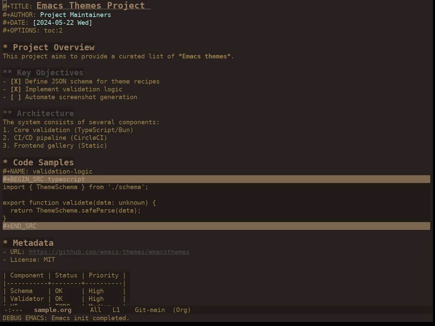Viewport: 435px width, 326px height.
Task: Toggle the Implement validation logic checkbox
Action: tap(16, 89)
